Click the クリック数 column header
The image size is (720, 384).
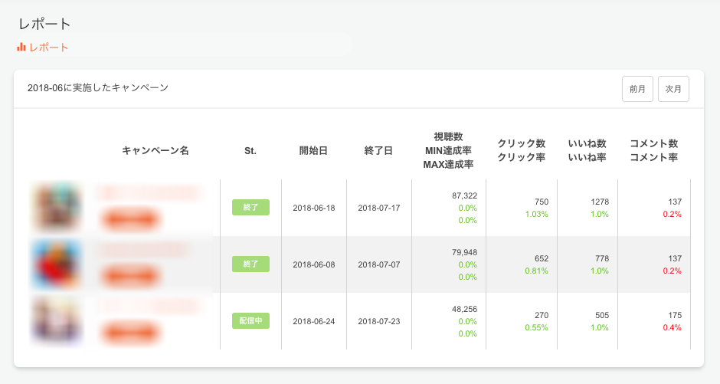522,144
